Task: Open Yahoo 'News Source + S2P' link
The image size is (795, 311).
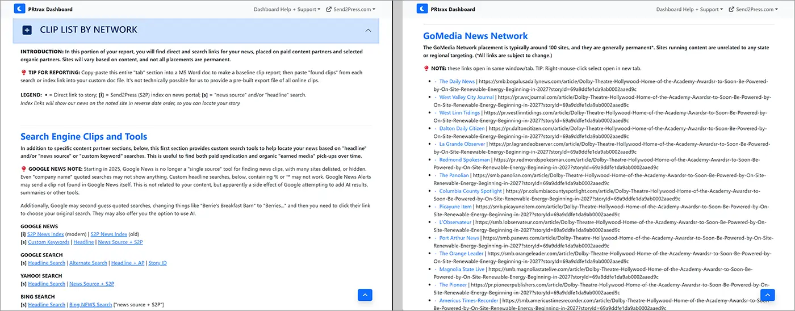Action: point(92,284)
